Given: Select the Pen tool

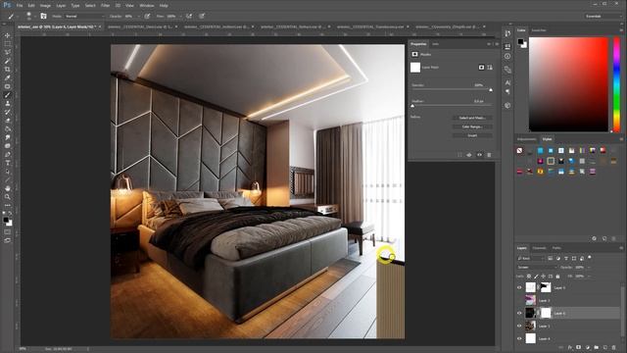Looking at the screenshot, I should tap(7, 155).
